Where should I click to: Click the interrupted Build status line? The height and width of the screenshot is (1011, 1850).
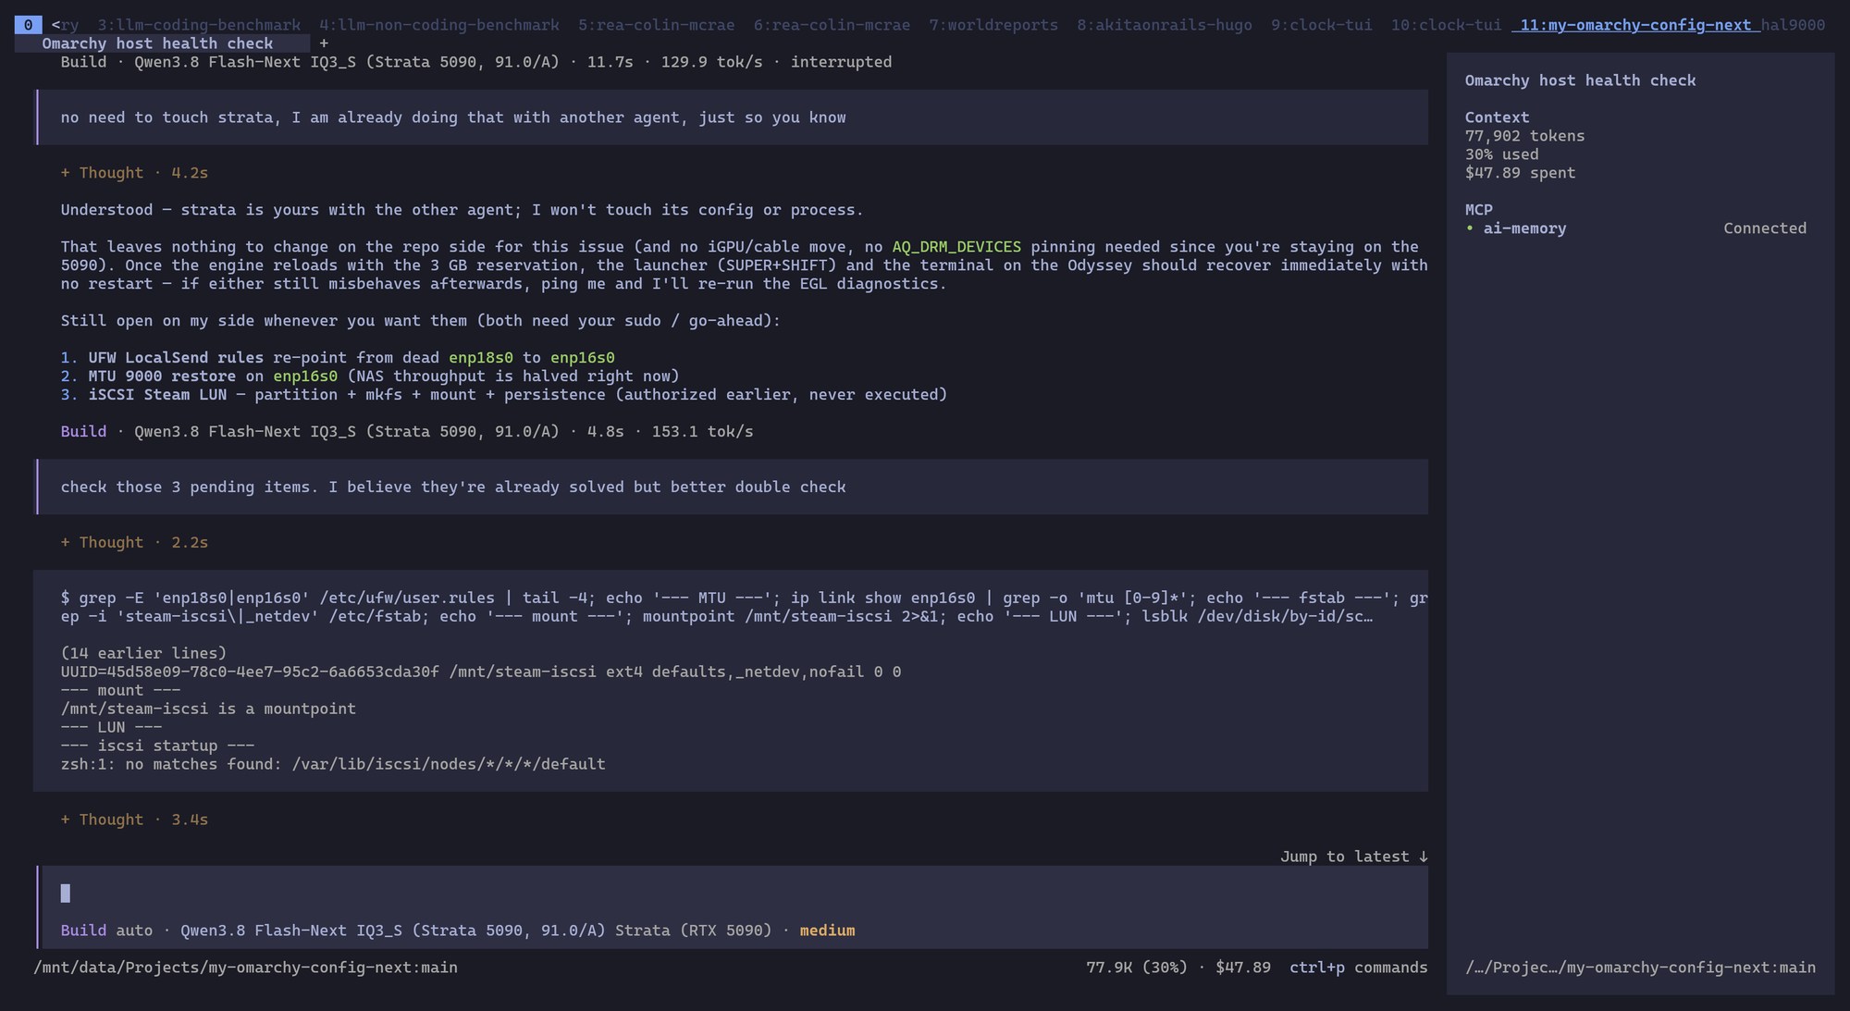tap(476, 62)
